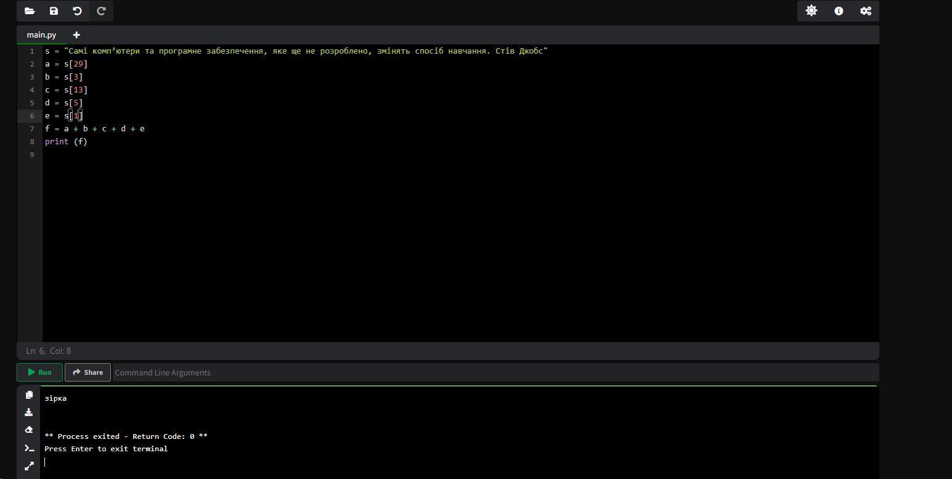Undo the last edit
The width and height of the screenshot is (952, 479).
tap(77, 11)
